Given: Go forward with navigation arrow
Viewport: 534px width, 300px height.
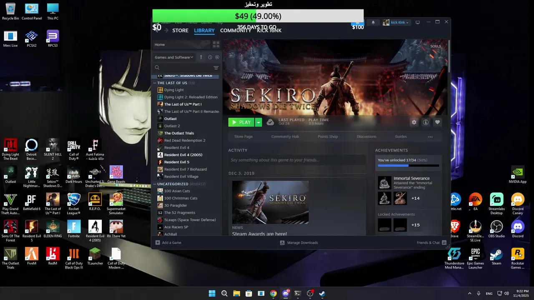Looking at the screenshot, I should point(166,30).
